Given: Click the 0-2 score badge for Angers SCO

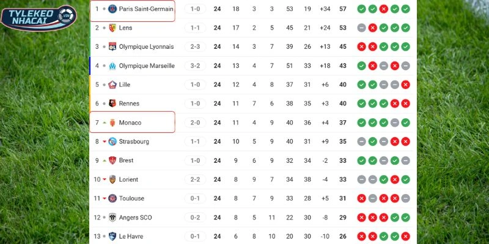Looking at the screenshot, I should (x=196, y=217).
